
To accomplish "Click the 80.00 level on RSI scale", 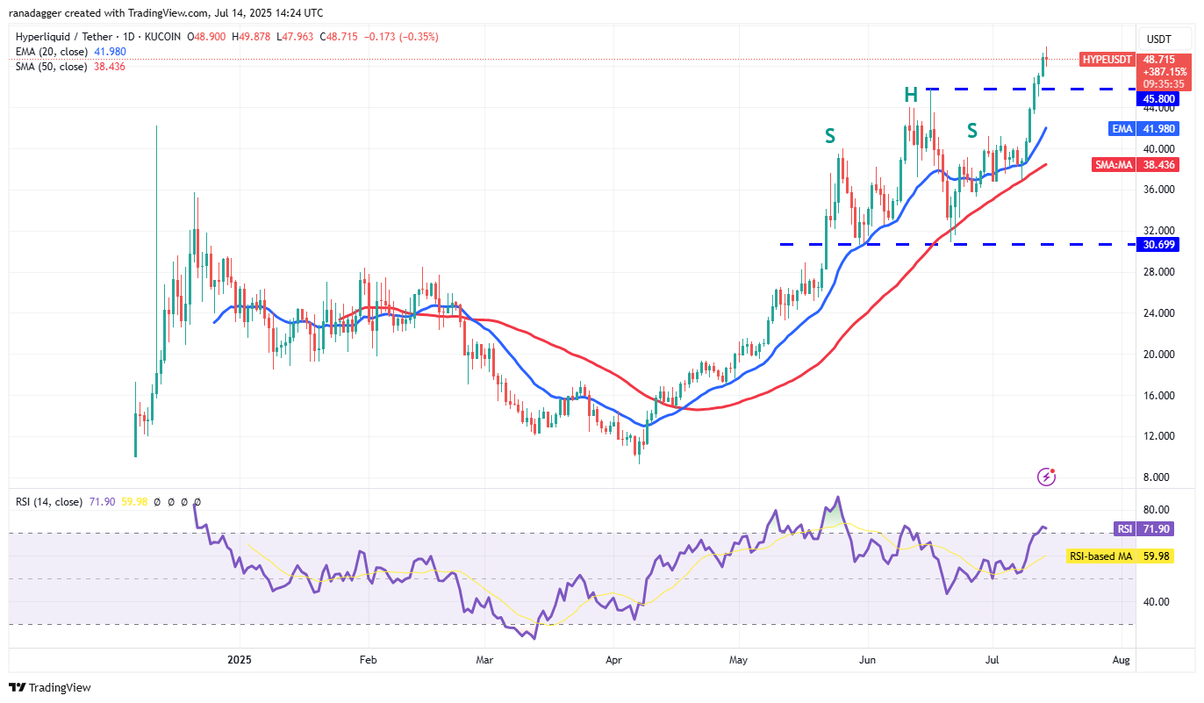I will coord(1156,510).
